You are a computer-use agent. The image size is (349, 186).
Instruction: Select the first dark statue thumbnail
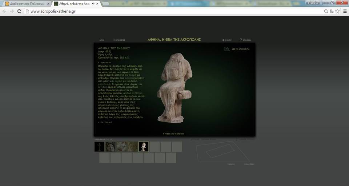pos(99,147)
